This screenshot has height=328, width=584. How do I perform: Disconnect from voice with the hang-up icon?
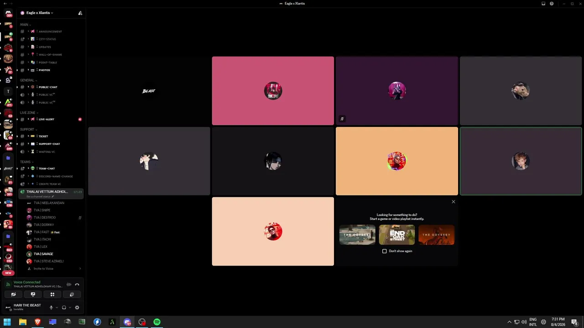tap(77, 284)
